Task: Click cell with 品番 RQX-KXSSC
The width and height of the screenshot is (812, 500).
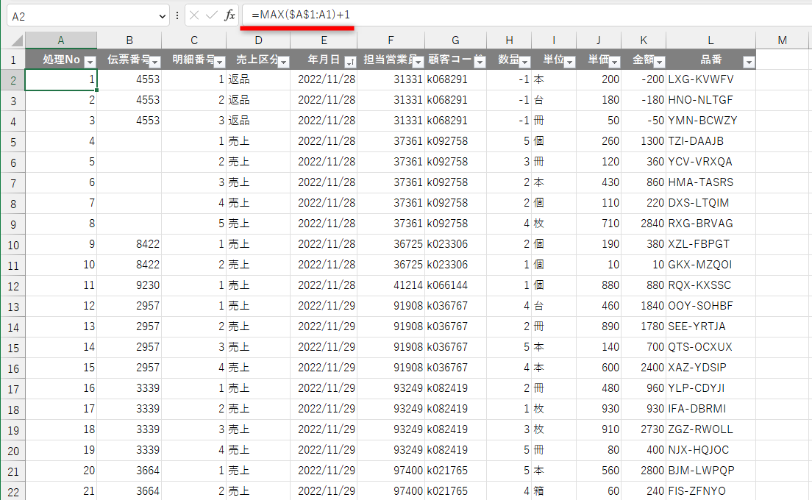Action: (710, 285)
